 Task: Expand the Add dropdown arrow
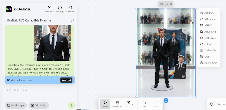pyautogui.click(x=132, y=104)
